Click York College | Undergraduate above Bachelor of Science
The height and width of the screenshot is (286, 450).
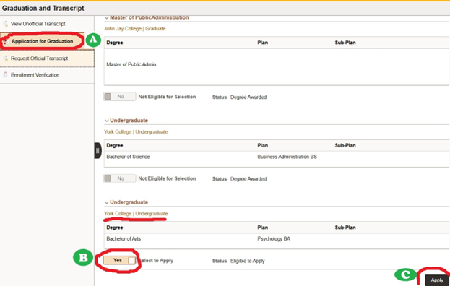pos(136,132)
